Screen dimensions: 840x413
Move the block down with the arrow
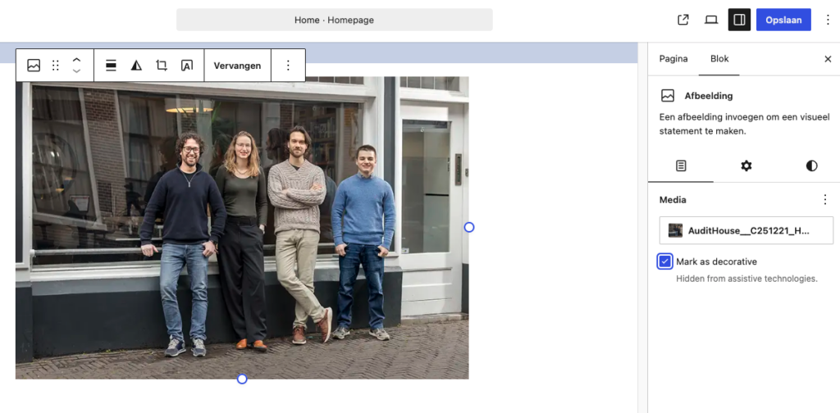coord(76,70)
